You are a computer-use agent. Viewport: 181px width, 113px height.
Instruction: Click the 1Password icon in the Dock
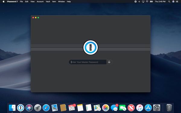[21, 108]
